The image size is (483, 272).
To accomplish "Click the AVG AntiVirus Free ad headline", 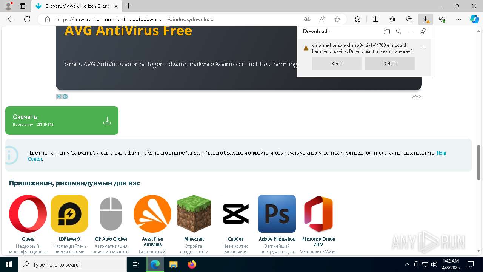I will click(128, 31).
